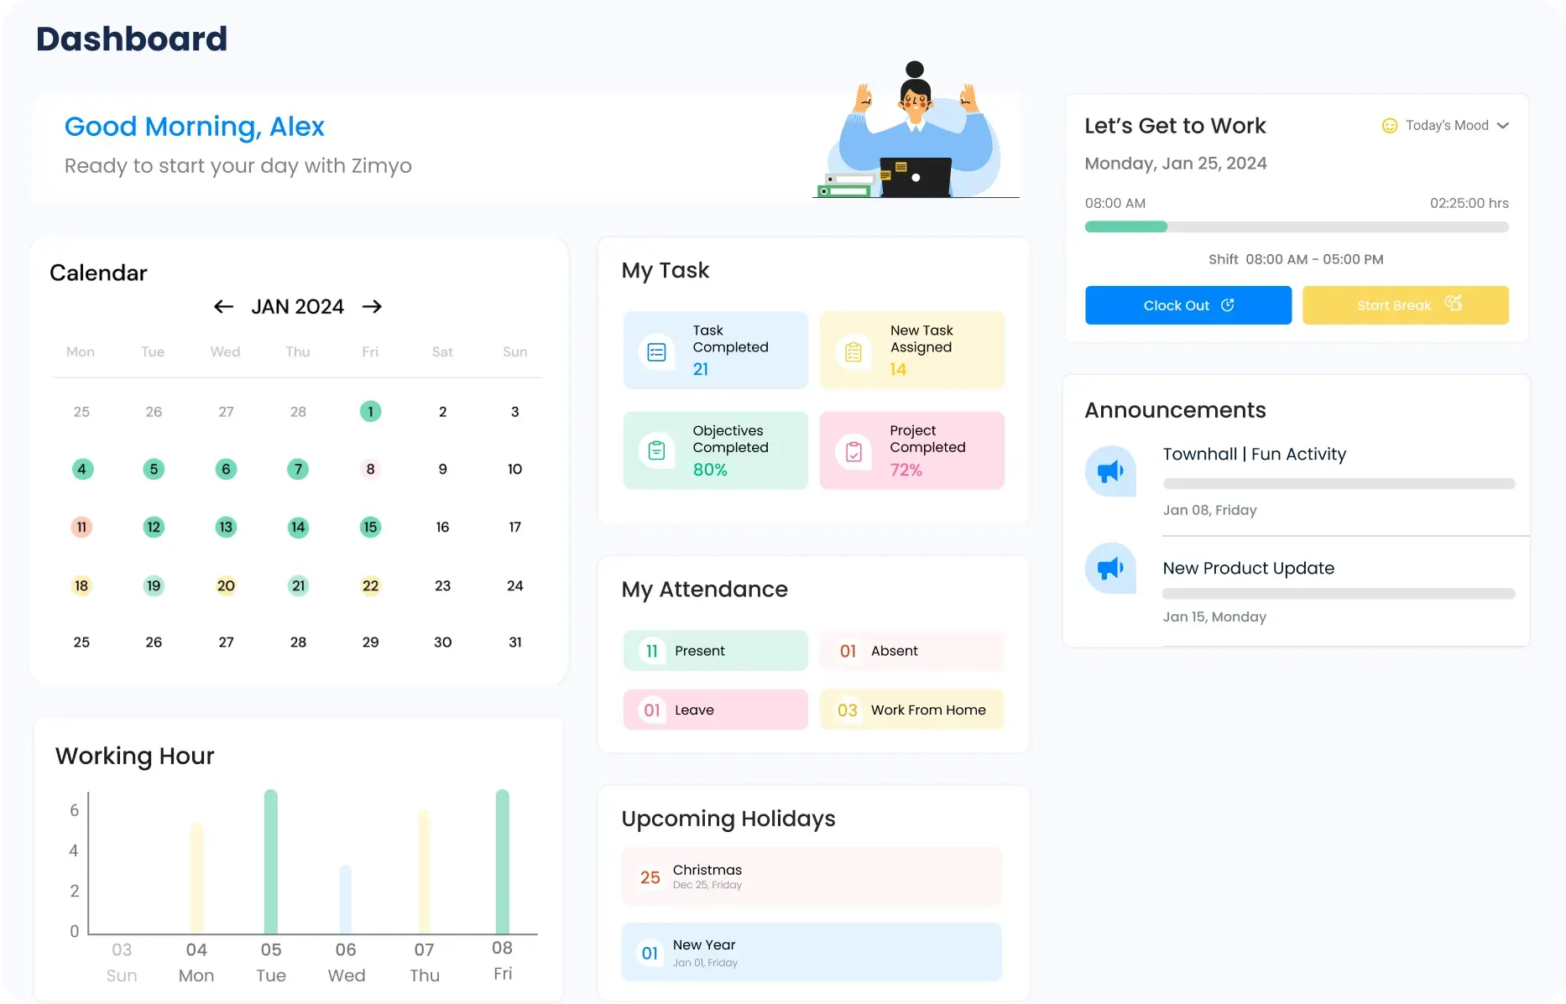Click the Good Morning, Alex greeting
Image resolution: width=1566 pixels, height=1004 pixels.
(195, 127)
